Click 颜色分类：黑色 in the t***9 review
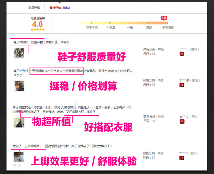214x174 pixels. coord(153,153)
